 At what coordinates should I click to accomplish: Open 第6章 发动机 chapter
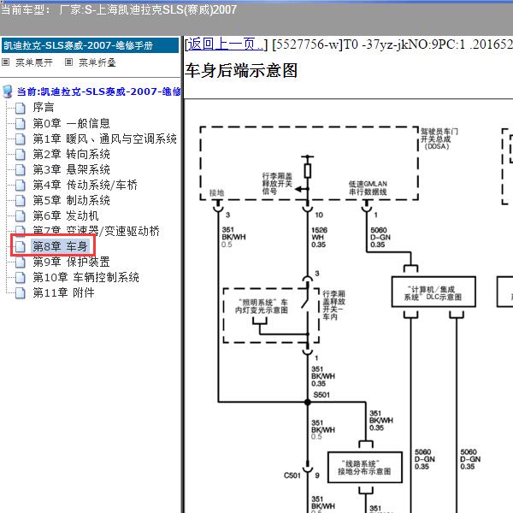[x=66, y=215]
